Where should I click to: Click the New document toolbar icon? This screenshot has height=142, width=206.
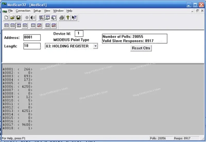click(6, 18)
